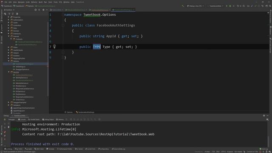Click the Build hammer icon
Screen dimensions: 272x153
point(183,6)
